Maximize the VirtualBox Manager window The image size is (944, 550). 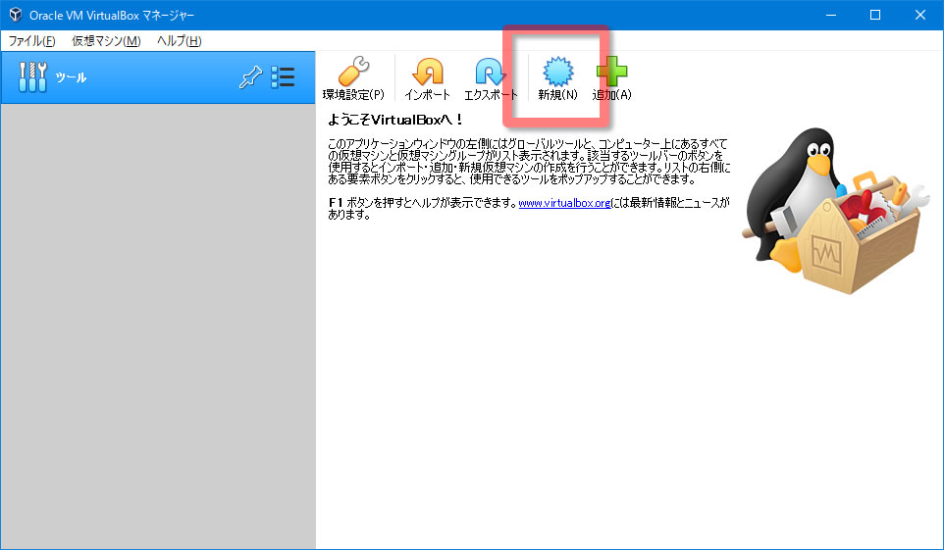pos(875,15)
